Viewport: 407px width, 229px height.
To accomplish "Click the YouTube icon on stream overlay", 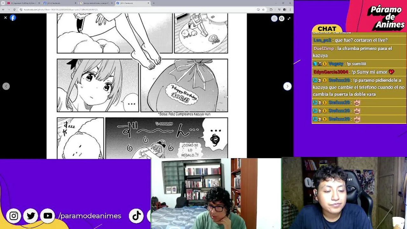I will pos(48,216).
